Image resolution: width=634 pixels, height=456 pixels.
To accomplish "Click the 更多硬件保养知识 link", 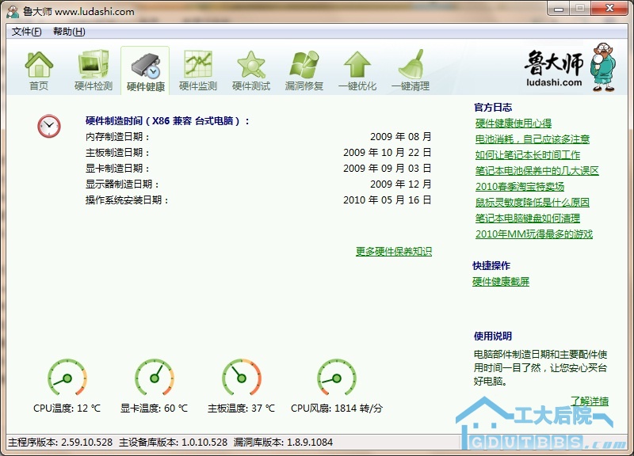I will (x=394, y=251).
